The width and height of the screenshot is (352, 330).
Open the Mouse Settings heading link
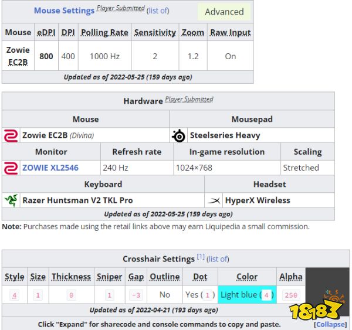64,11
